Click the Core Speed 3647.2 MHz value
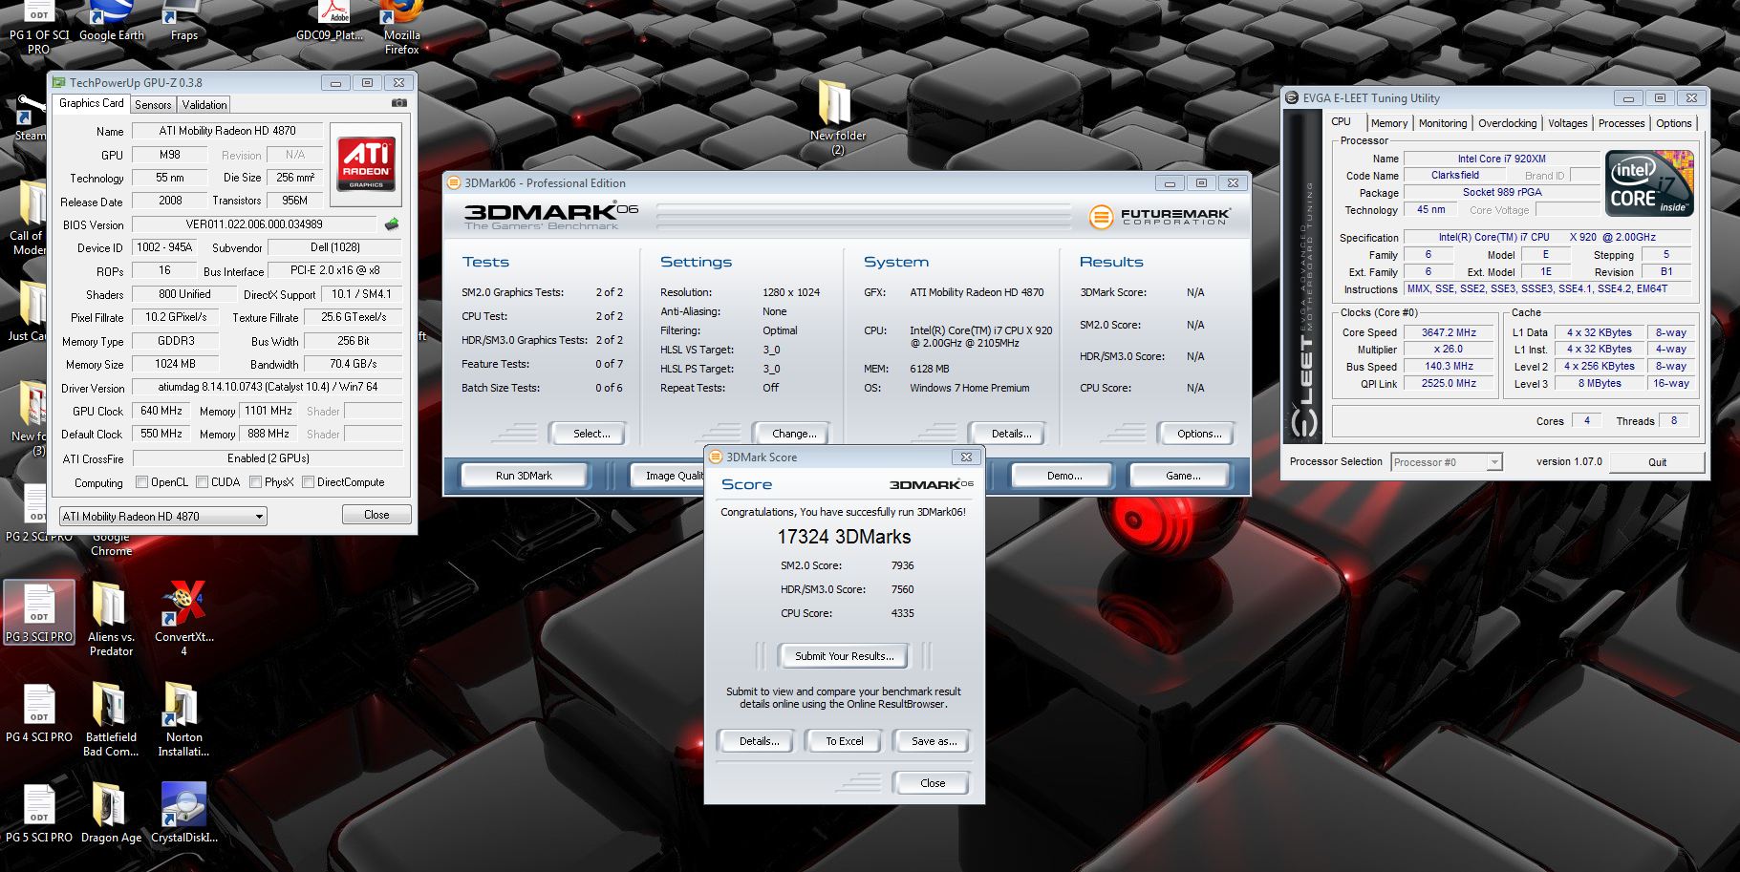The width and height of the screenshot is (1740, 872). (1449, 332)
